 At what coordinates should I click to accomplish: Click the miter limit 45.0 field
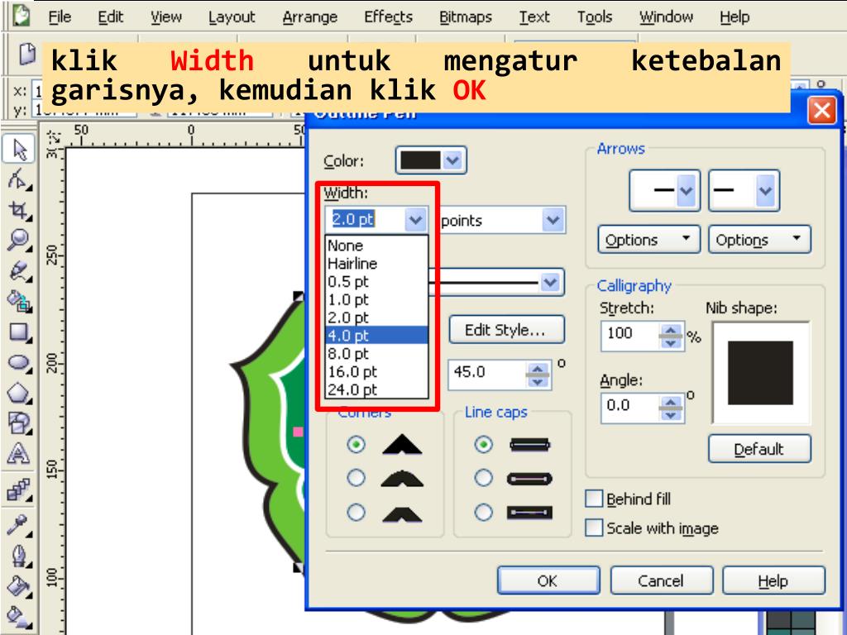(x=486, y=374)
